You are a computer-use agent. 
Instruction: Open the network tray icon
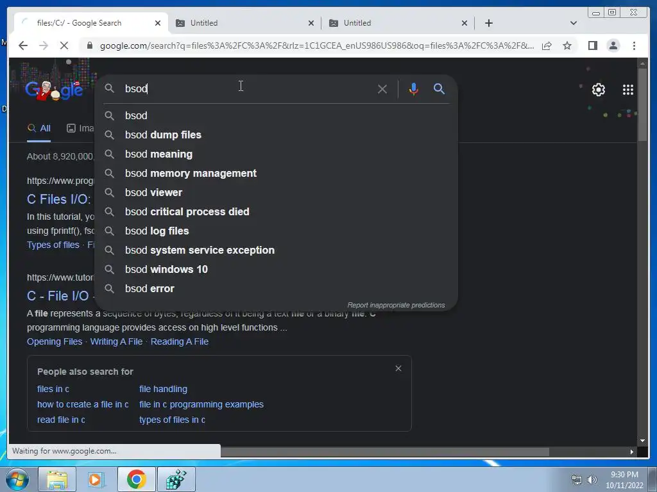pos(577,480)
